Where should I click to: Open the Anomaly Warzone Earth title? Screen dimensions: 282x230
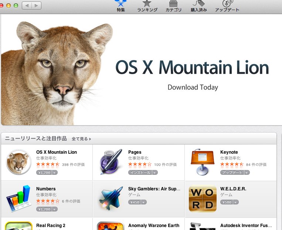154,226
